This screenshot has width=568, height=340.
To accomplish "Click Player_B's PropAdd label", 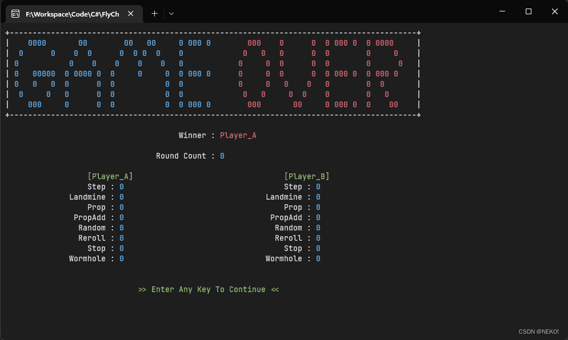I will (x=286, y=217).
